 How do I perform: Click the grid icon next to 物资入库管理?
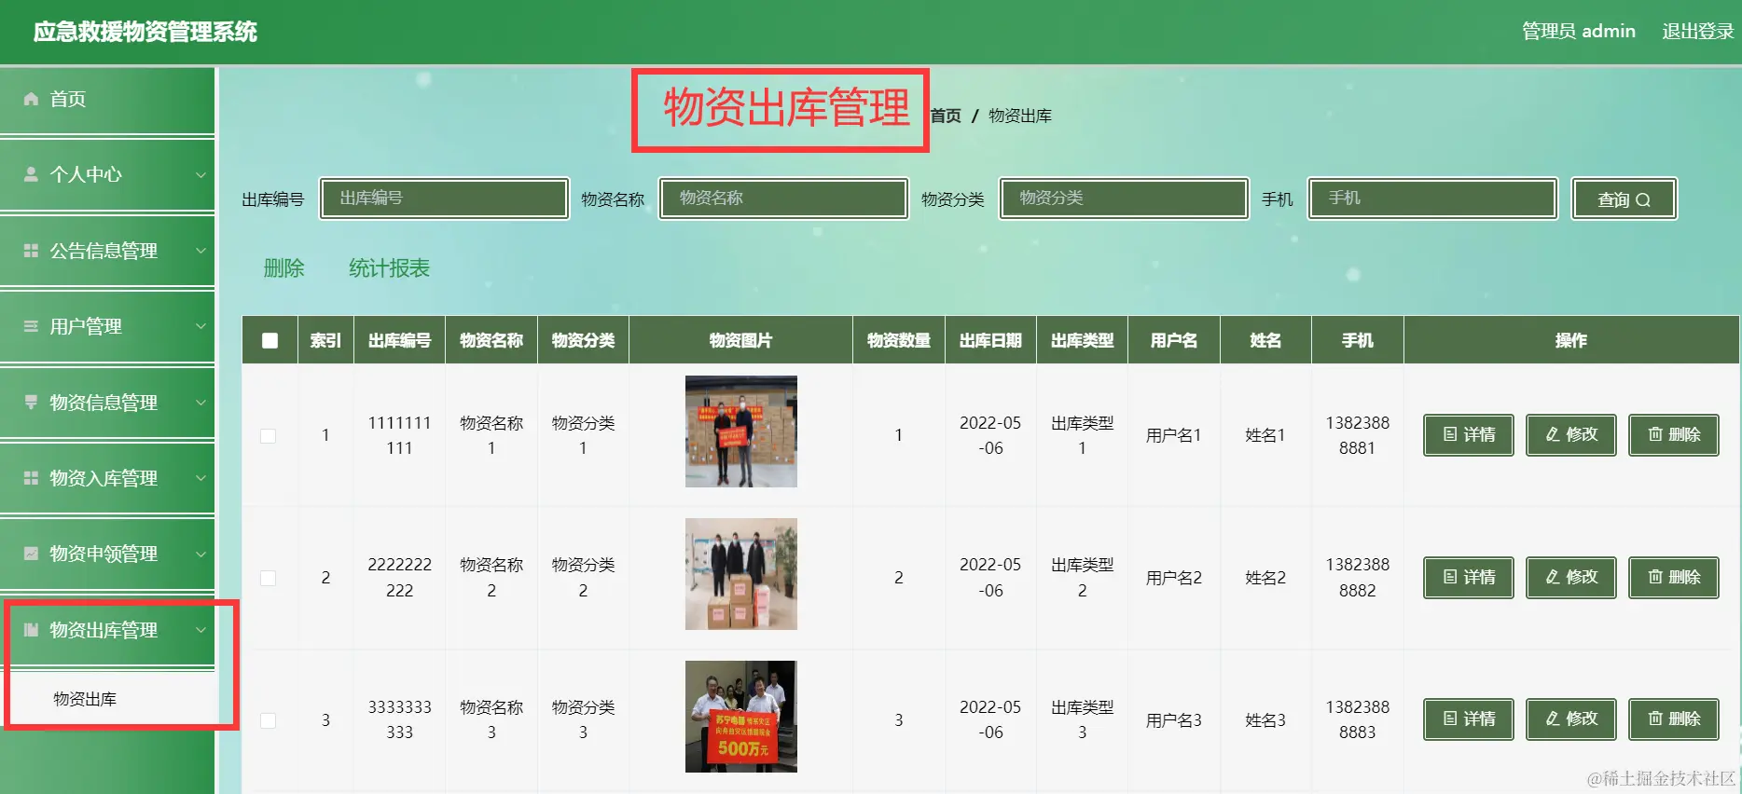31,478
